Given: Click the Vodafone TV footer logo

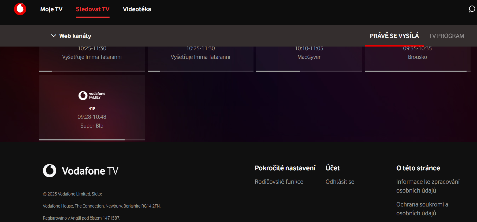Looking at the screenshot, I should pyautogui.click(x=81, y=171).
